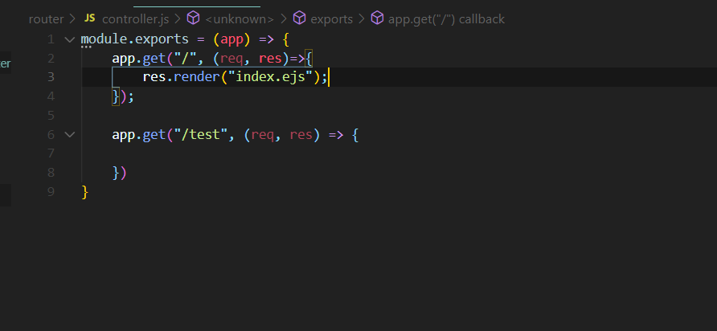Click the router breadcrumb segment
The width and height of the screenshot is (717, 331).
pos(46,18)
